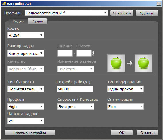163x140 pixels.
Task: Click the original green apple preview image
Action: [x=116, y=63]
